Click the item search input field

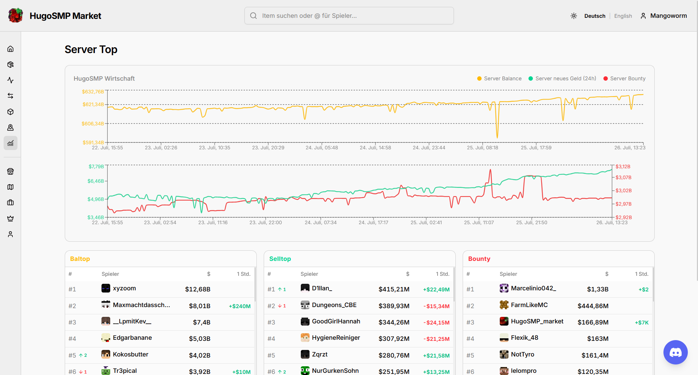click(349, 16)
